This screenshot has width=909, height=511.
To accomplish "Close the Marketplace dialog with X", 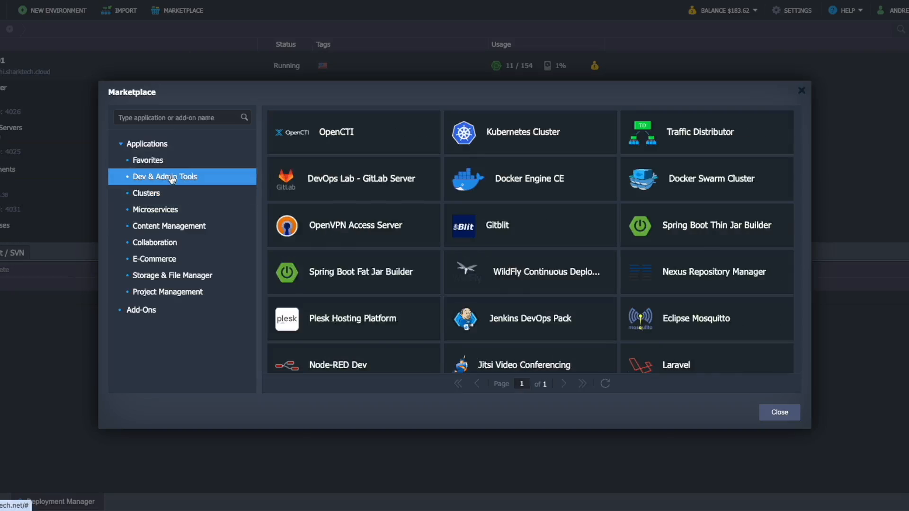I will tap(802, 90).
